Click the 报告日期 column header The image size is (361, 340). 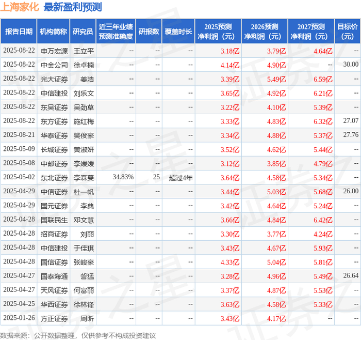coord(19,32)
